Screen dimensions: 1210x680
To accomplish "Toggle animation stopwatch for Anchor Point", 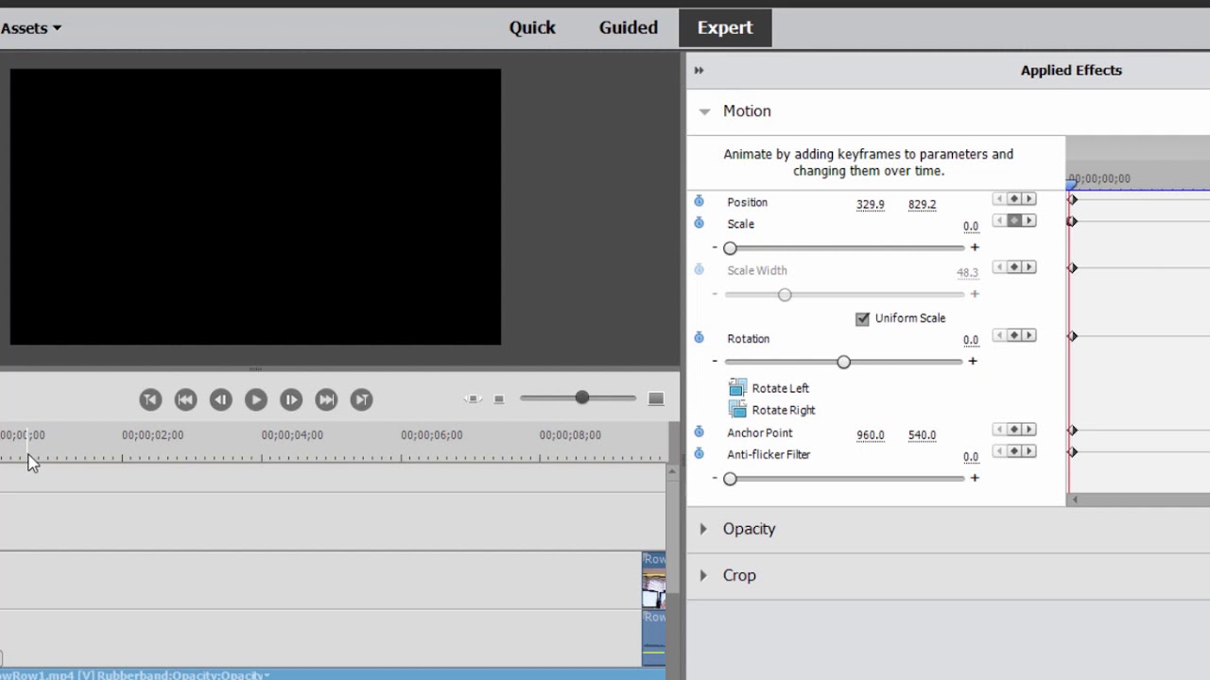I will 699,432.
